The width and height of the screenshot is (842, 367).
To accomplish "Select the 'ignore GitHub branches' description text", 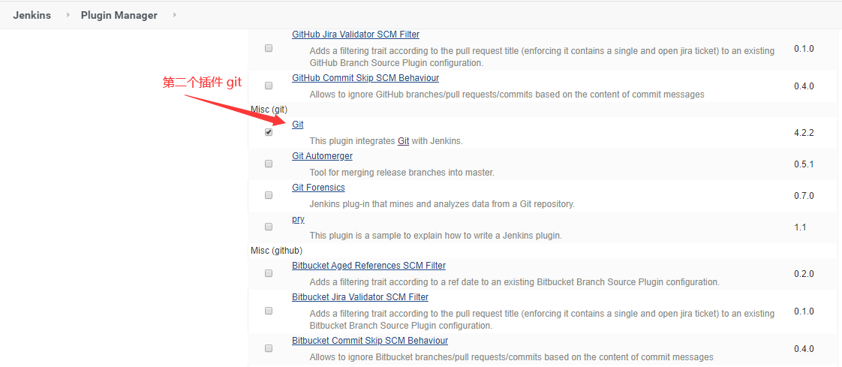I will click(507, 94).
